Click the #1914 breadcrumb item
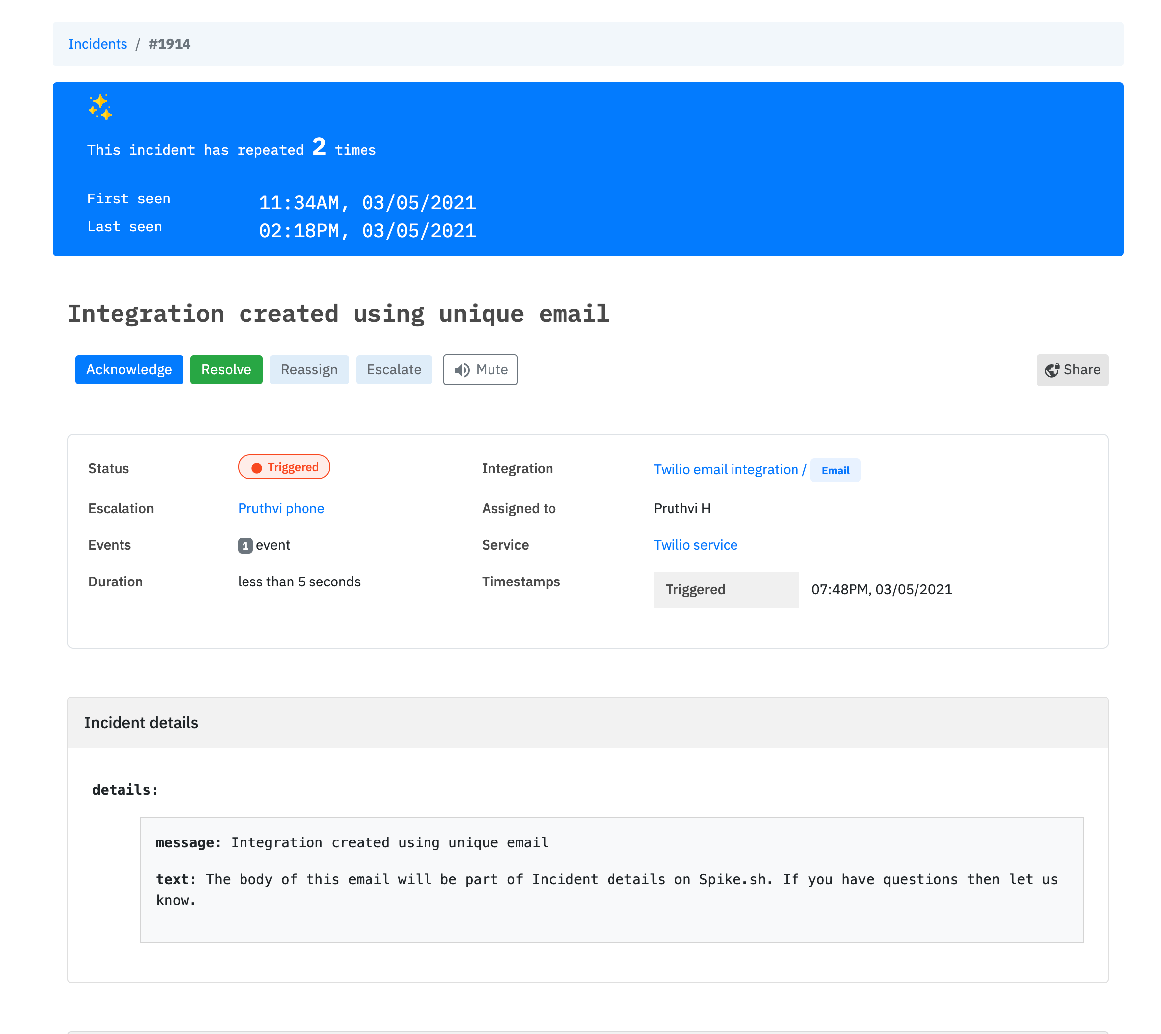The height and width of the screenshot is (1034, 1161). click(x=169, y=44)
